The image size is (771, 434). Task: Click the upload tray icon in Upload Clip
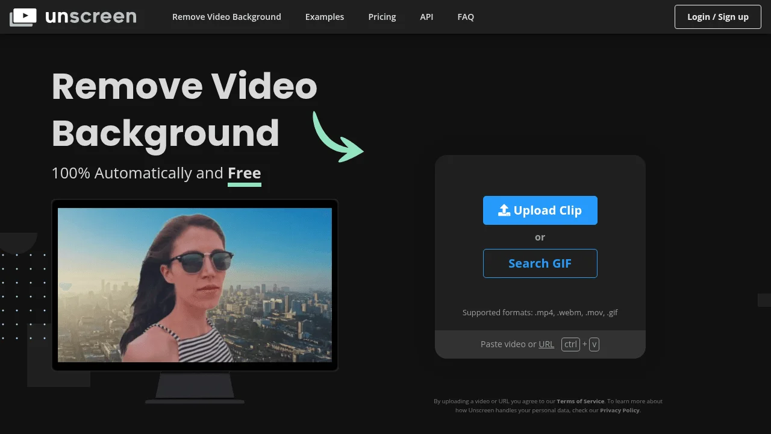(x=504, y=210)
